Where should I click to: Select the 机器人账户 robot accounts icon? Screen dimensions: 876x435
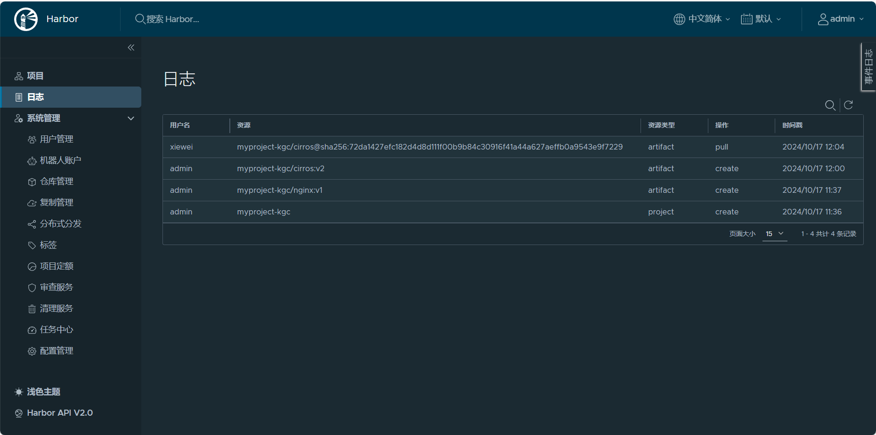(32, 160)
